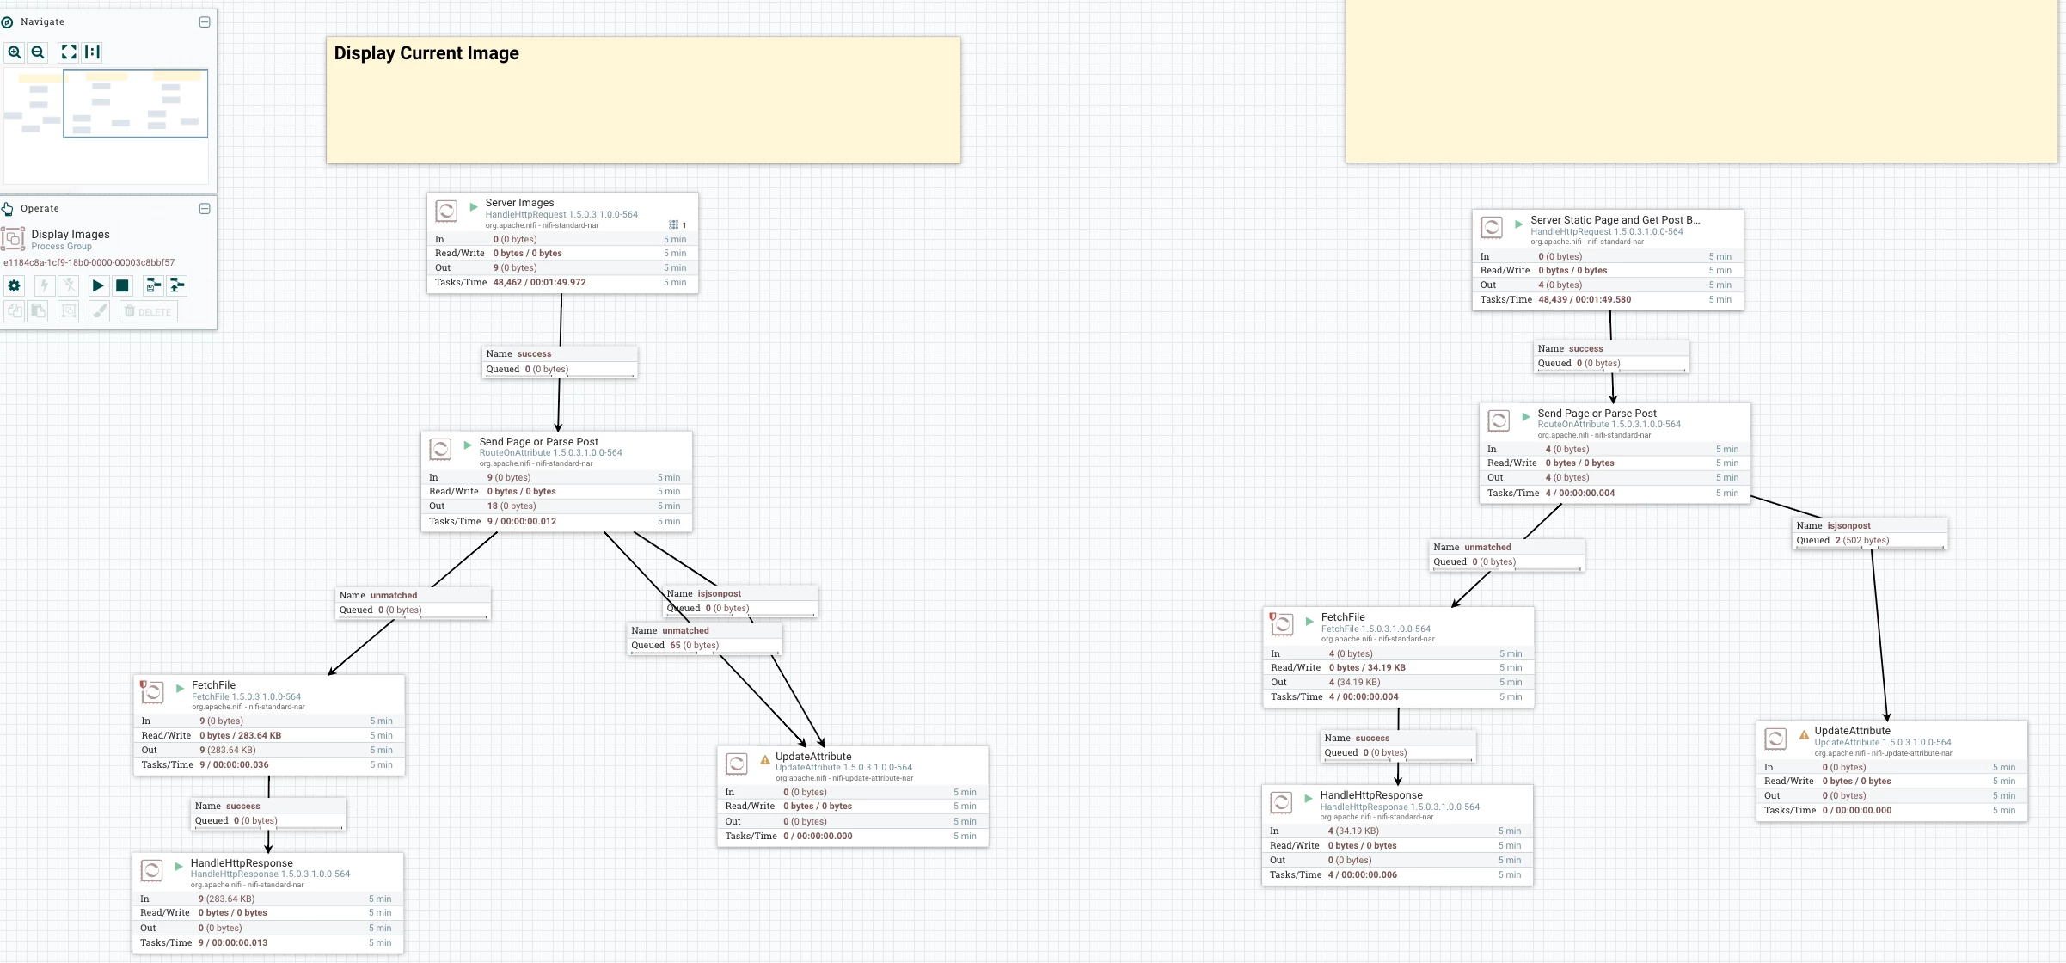The width and height of the screenshot is (2066, 963).
Task: Click the change color paintbrush icon
Action: point(100,311)
